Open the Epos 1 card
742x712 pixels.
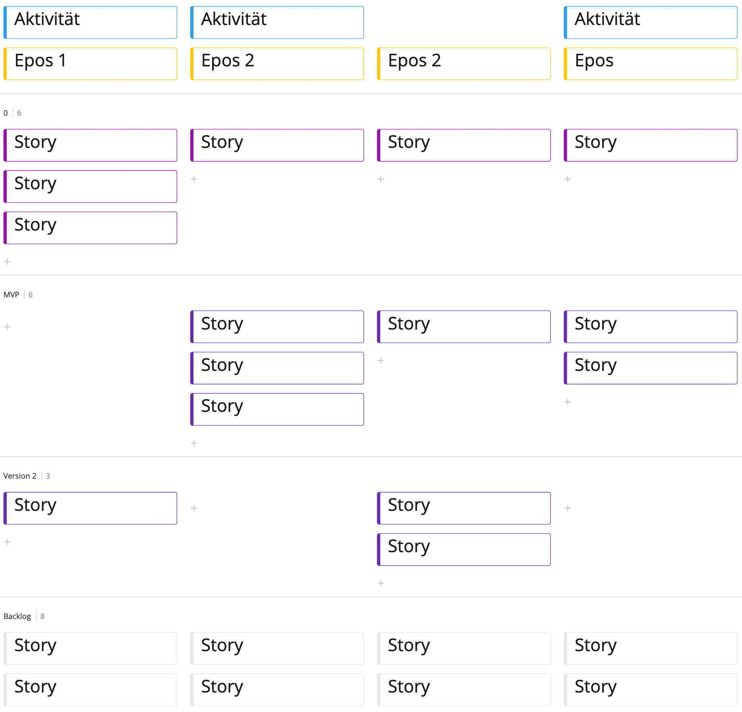[x=90, y=63]
